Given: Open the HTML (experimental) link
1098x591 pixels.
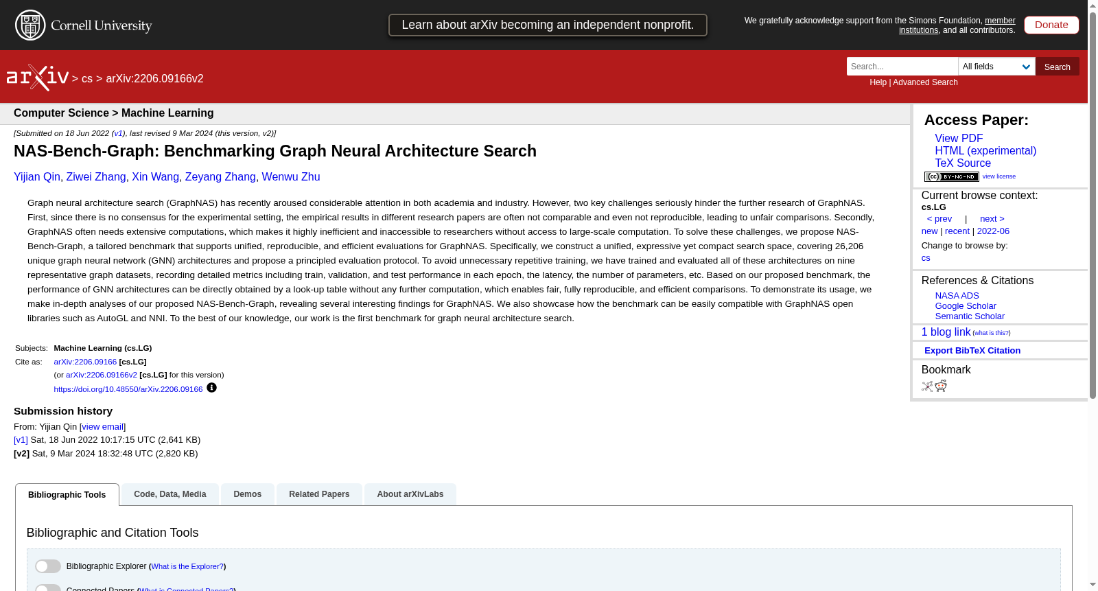Looking at the screenshot, I should pos(985,150).
